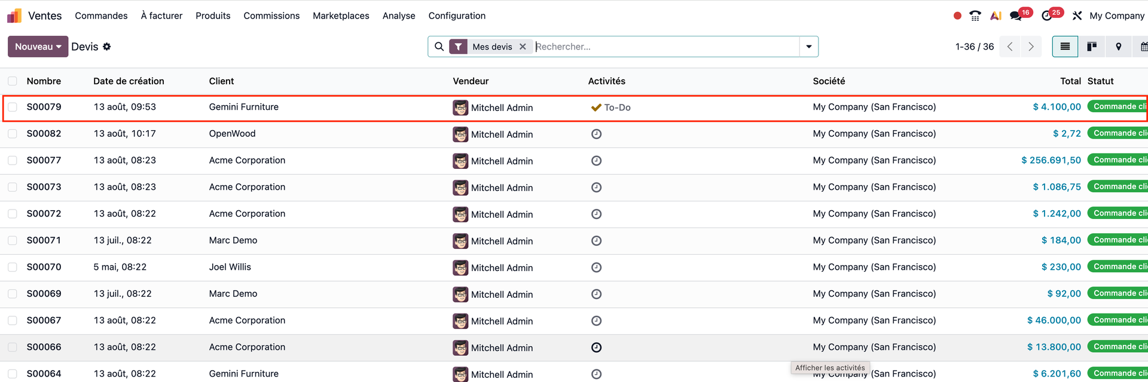1148x382 pixels.
Task: Open the Commissions menu
Action: 271,16
